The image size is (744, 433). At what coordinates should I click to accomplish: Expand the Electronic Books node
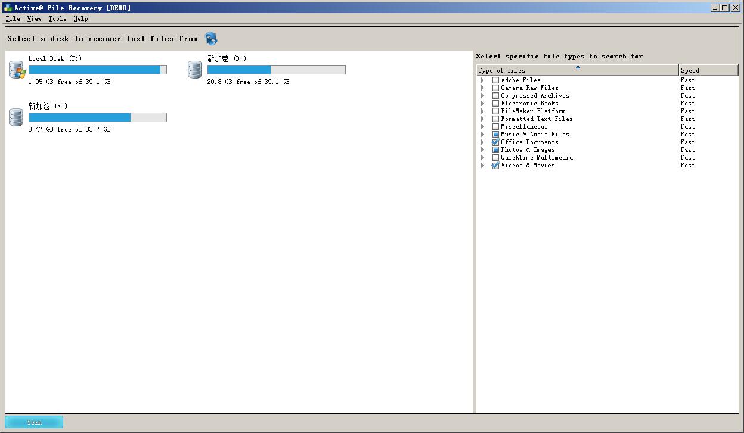[483, 104]
